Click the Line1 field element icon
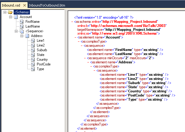The width and height of the screenshot is (185, 132). (33, 41)
